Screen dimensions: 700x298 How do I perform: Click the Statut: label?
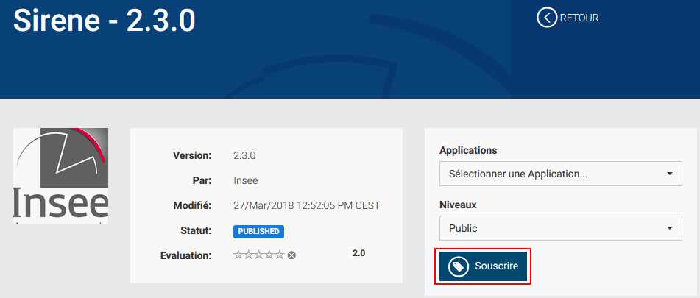pos(197,230)
